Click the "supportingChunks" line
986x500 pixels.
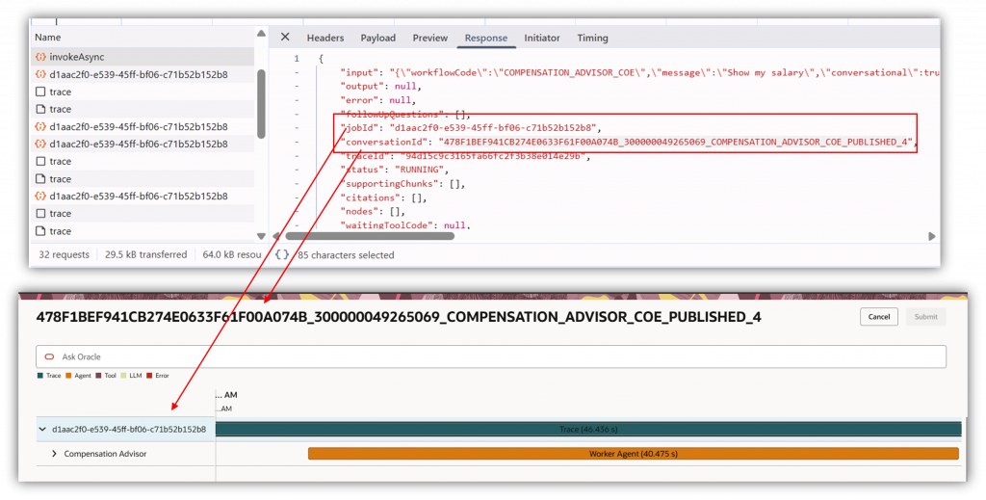pyautogui.click(x=402, y=184)
